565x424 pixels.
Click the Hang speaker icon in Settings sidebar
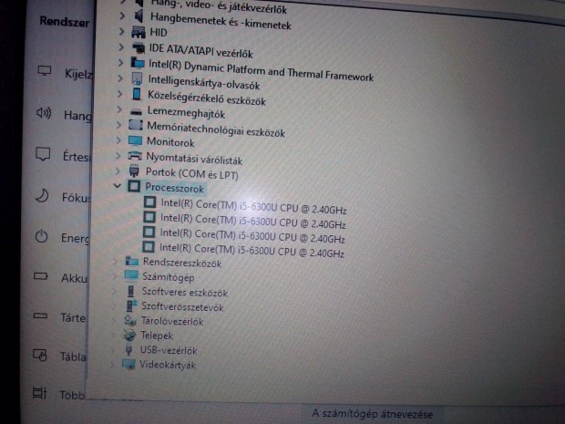(x=44, y=113)
